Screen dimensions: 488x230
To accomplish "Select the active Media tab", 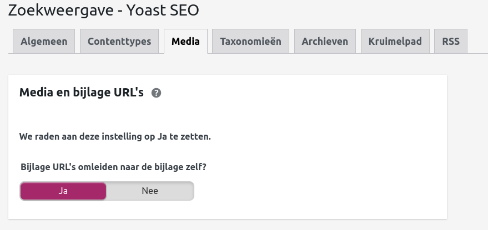I will point(185,42).
